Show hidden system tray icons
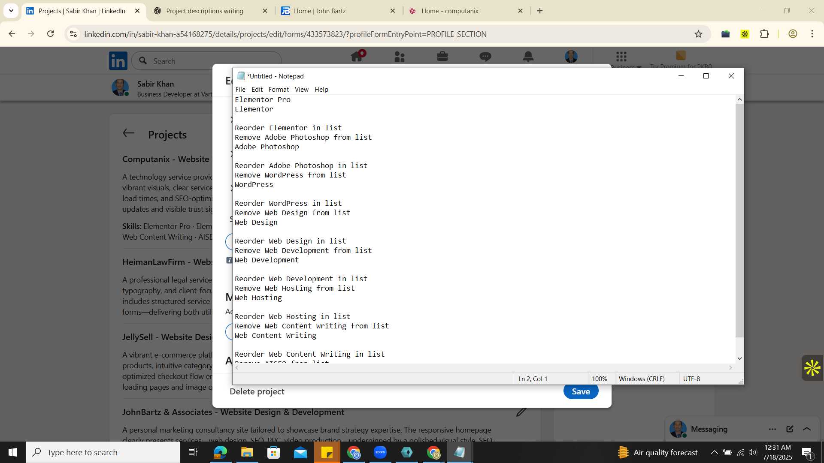824x463 pixels. pos(714,452)
